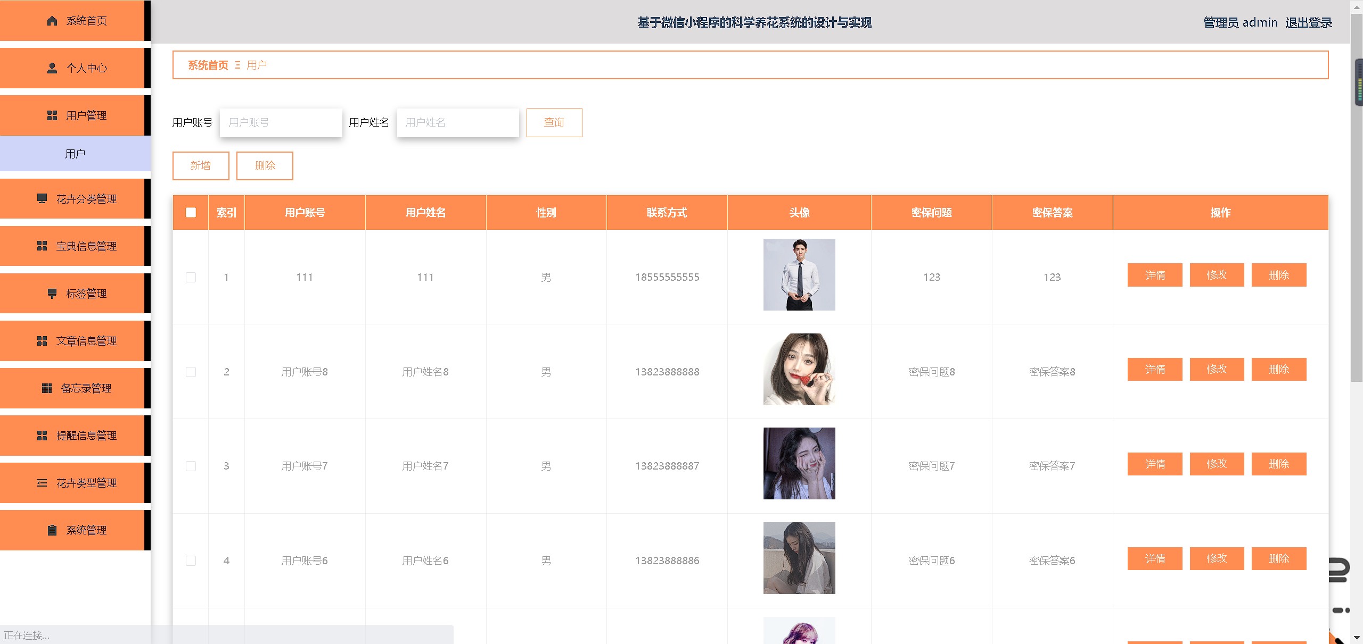Focus the 用户账号 search input
The height and width of the screenshot is (644, 1363).
tap(281, 123)
